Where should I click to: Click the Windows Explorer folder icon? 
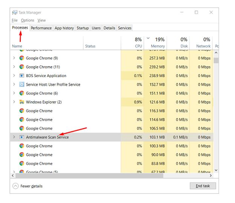pyautogui.click(x=22, y=102)
